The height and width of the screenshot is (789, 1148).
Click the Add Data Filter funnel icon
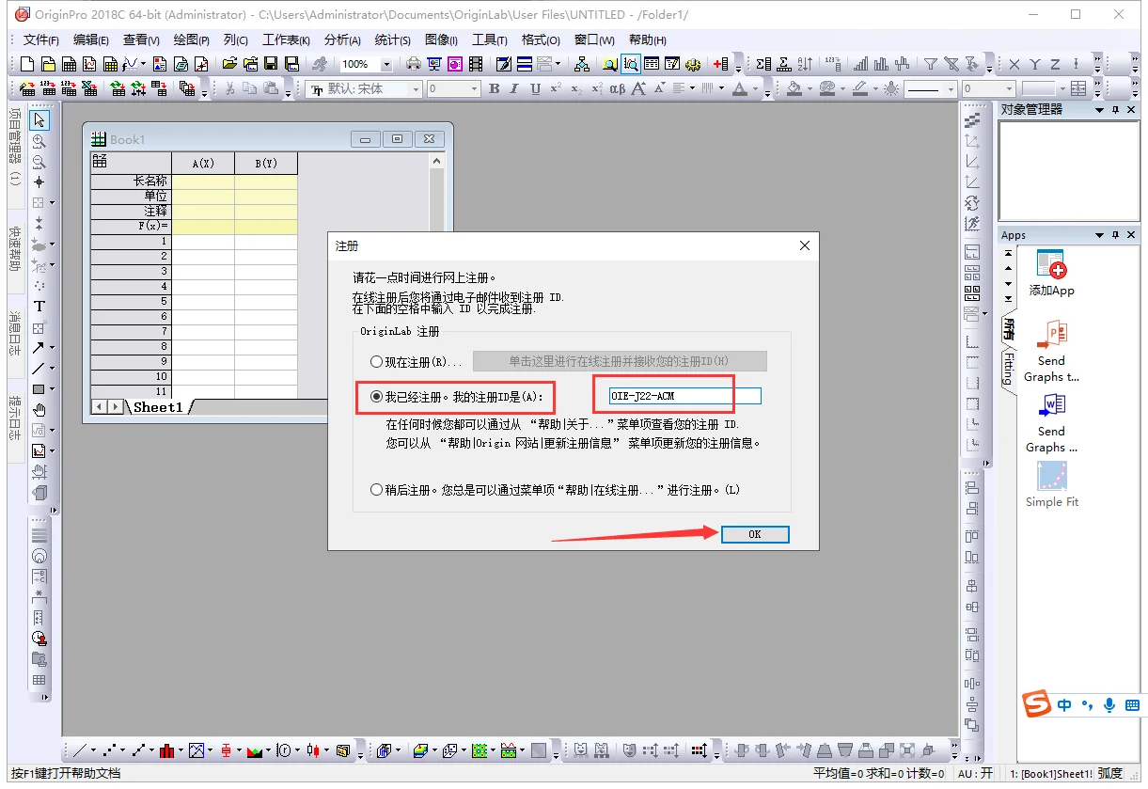pos(930,65)
